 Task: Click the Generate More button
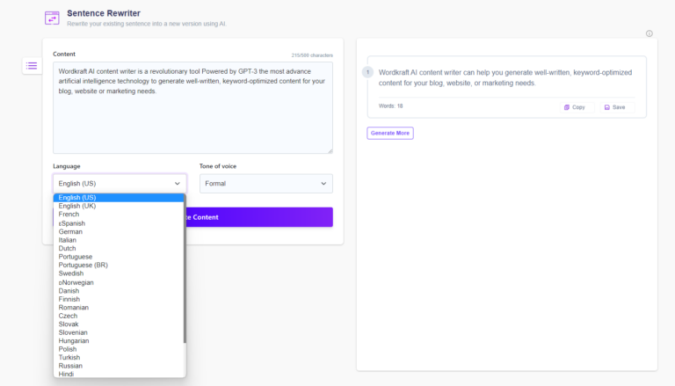[x=389, y=133]
